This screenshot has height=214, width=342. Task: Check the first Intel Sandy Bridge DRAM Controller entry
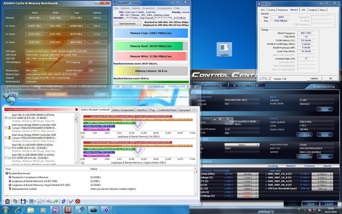[6, 128]
